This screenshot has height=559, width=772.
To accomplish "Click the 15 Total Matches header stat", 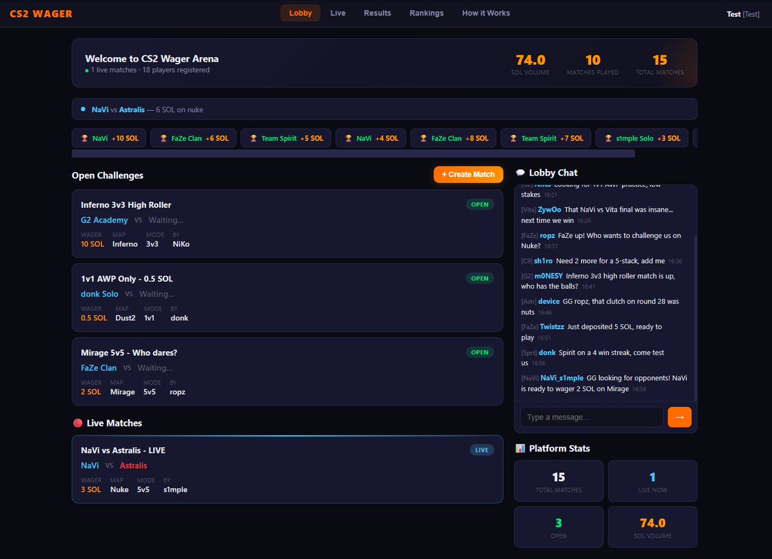I will (x=660, y=64).
